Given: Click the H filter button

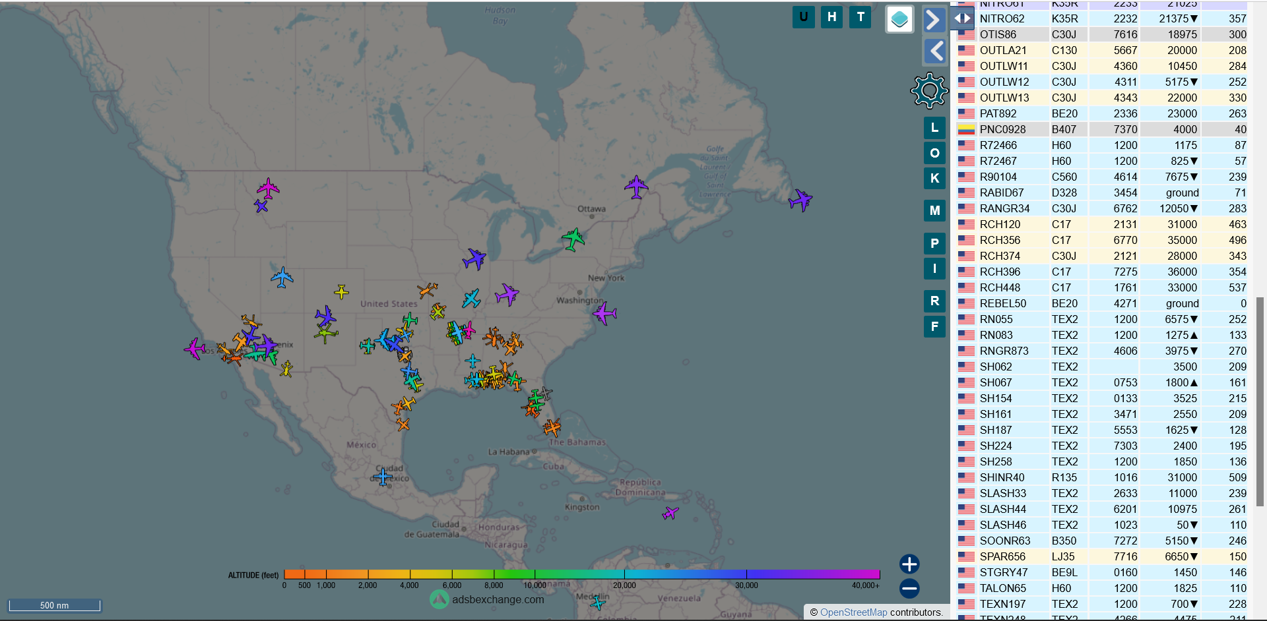Looking at the screenshot, I should pos(831,17).
